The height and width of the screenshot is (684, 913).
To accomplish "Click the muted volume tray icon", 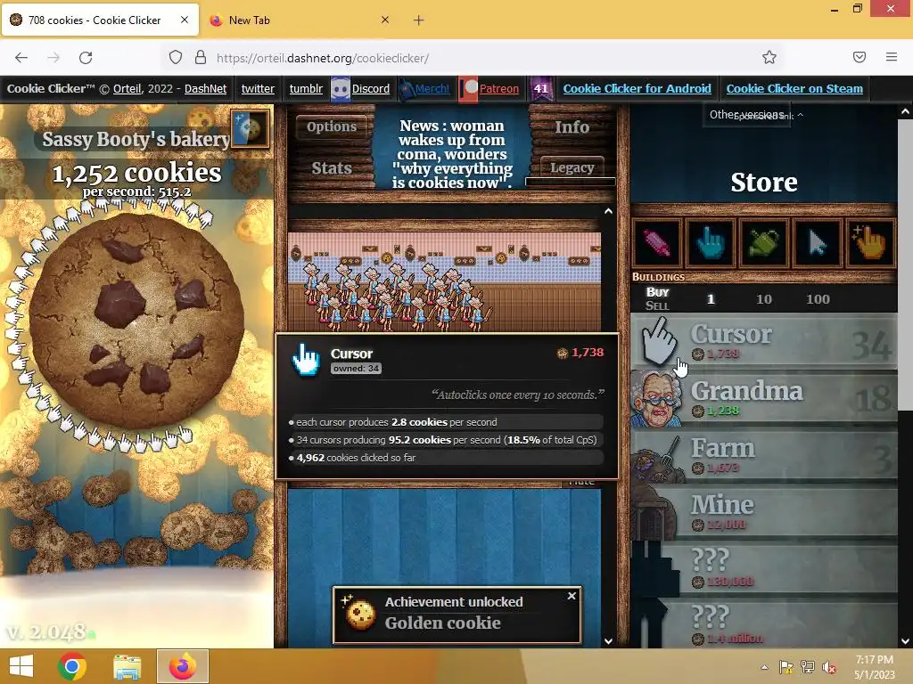I will click(828, 667).
